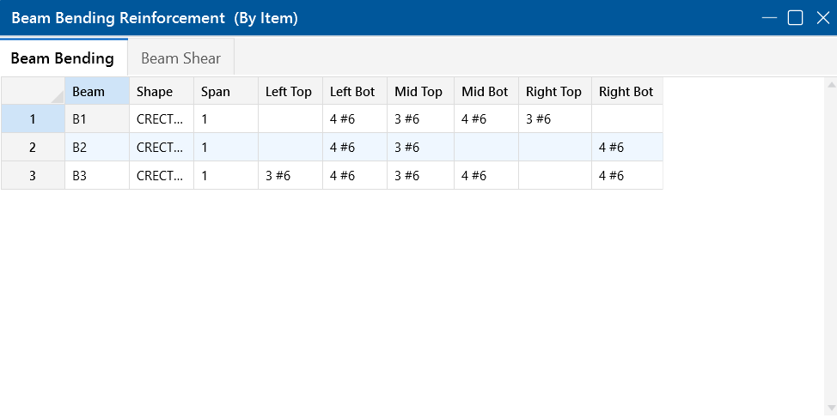Select the Beam column header

(96, 92)
